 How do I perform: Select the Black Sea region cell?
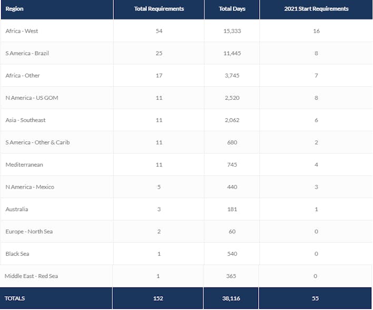17,254
